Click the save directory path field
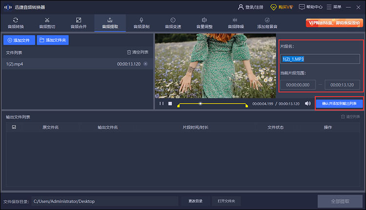Screen dimensions: 366x210 pyautogui.click(x=104, y=201)
